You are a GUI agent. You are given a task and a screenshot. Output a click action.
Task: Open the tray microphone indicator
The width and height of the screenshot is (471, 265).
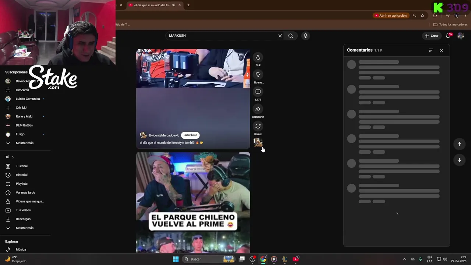coord(420,259)
